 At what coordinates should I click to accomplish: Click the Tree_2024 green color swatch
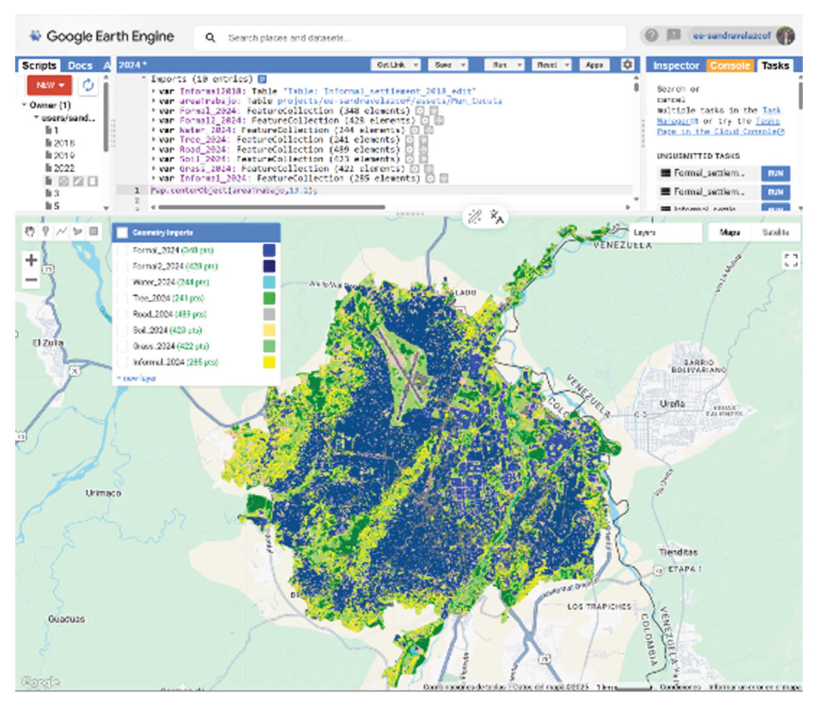point(269,298)
